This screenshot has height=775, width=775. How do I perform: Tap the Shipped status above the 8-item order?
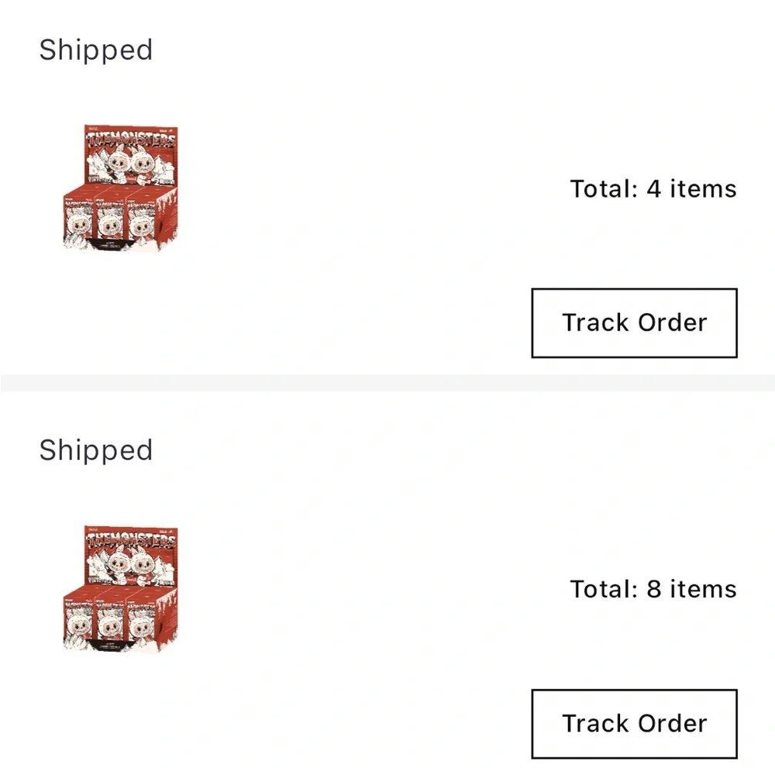pyautogui.click(x=96, y=449)
